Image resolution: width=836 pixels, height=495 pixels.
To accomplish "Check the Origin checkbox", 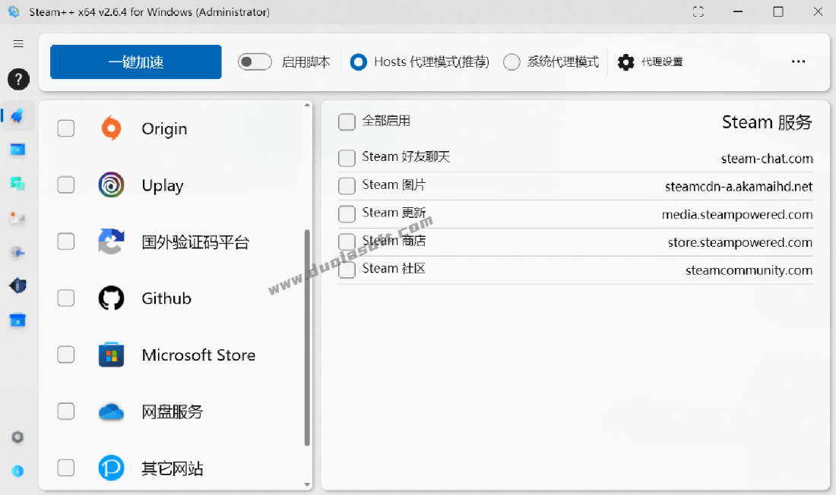I will pyautogui.click(x=65, y=128).
